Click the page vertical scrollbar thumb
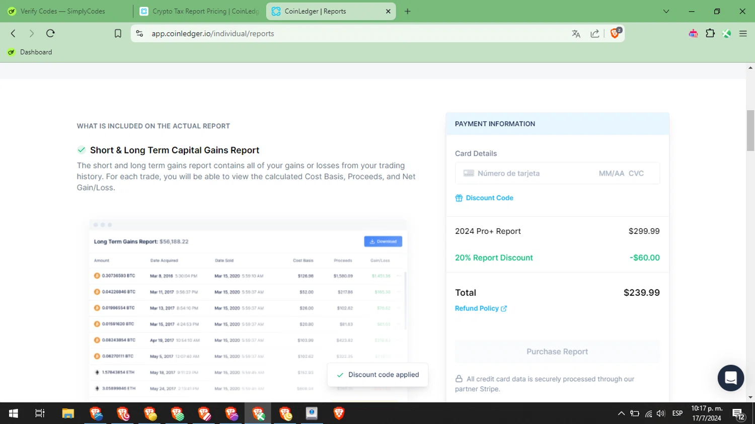755x424 pixels. pos(750,130)
